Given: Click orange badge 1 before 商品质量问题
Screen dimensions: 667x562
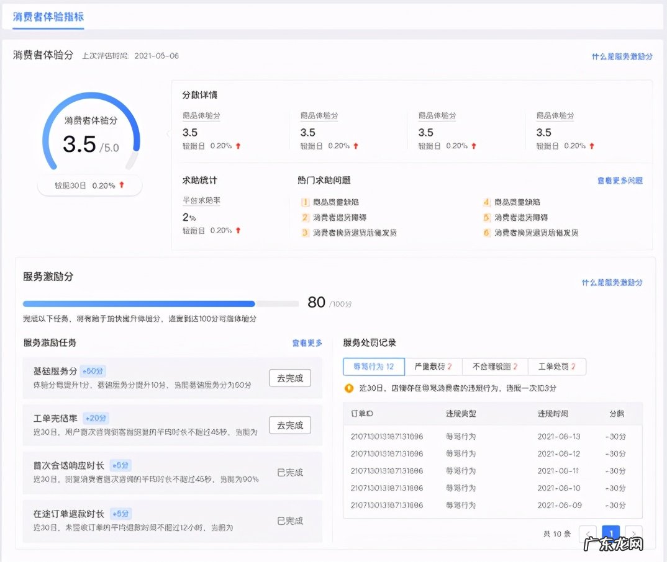Looking at the screenshot, I should pos(306,202).
